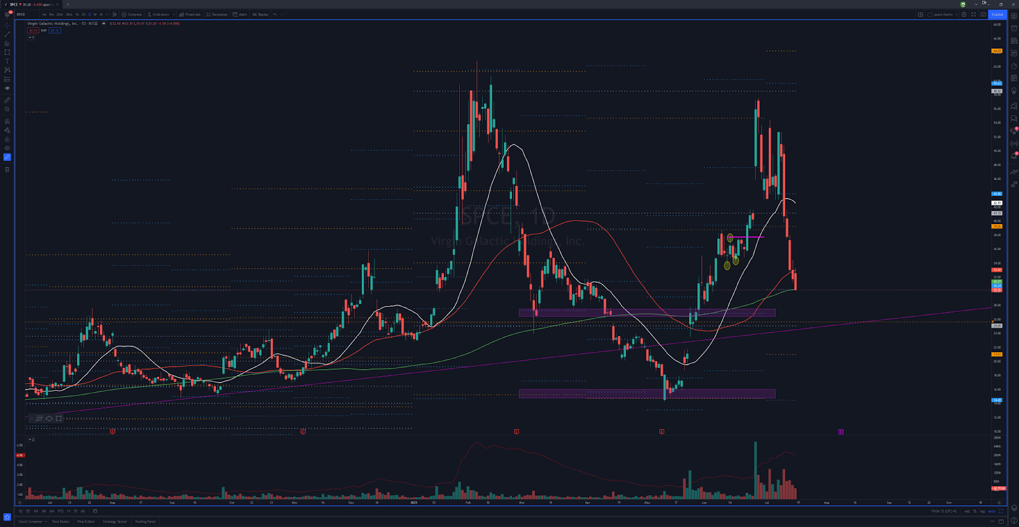This screenshot has height=527, width=1019.
Task: Click the undo arrow
Action: (x=275, y=14)
